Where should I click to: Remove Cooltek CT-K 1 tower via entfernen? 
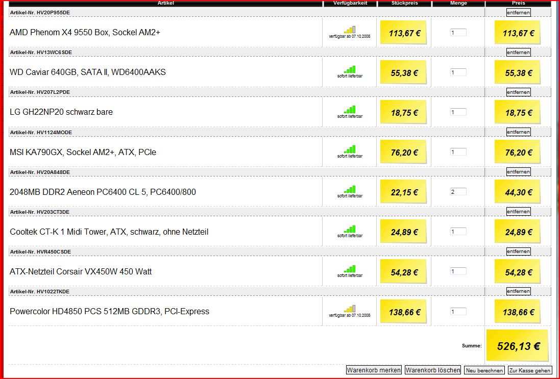[518, 212]
